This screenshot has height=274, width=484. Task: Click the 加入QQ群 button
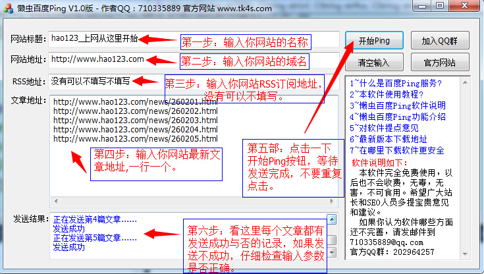(x=440, y=40)
